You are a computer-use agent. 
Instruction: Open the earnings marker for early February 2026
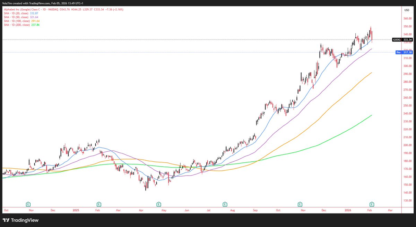(372, 204)
